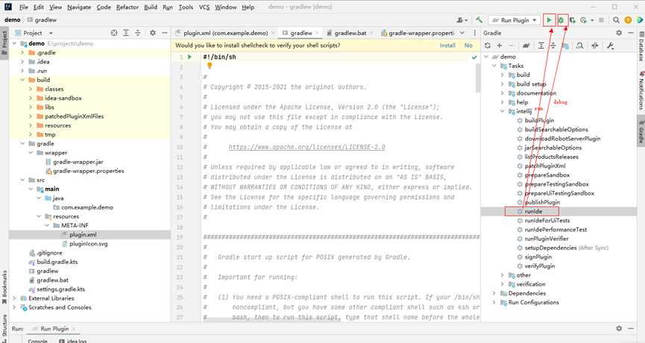Open the Refactor menu
645x343 pixels.
[x=127, y=7]
